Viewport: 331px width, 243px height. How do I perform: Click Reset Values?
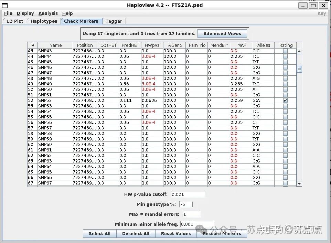pyautogui.click(x=176, y=233)
